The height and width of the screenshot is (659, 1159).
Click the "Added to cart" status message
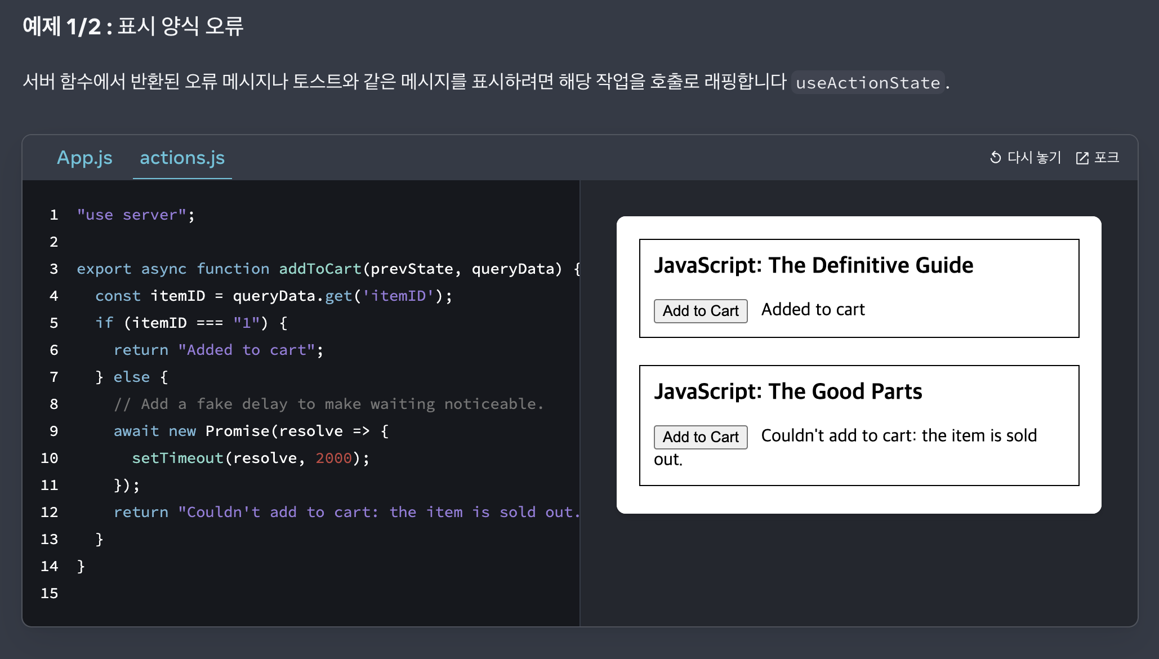click(x=813, y=309)
